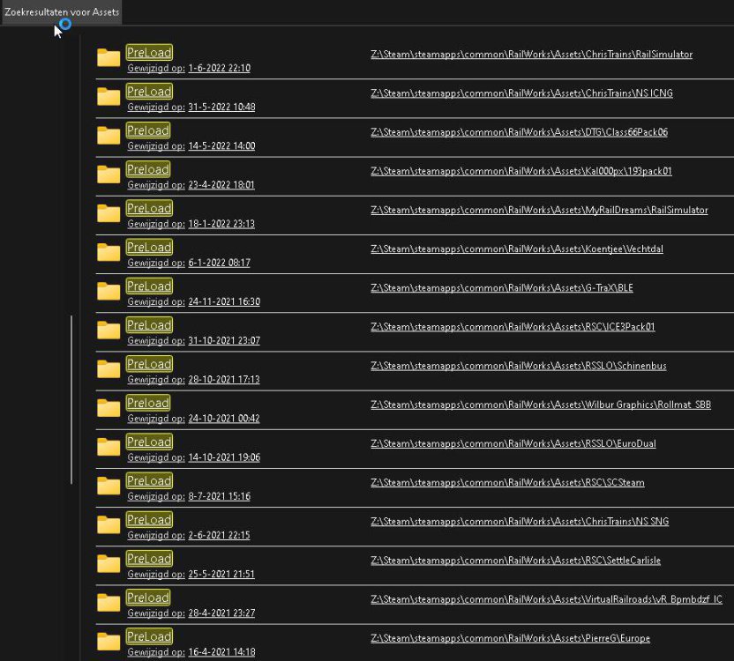The image size is (734, 661).
Task: Click Preload name dated 28-4-2021 23:27
Action: point(148,598)
